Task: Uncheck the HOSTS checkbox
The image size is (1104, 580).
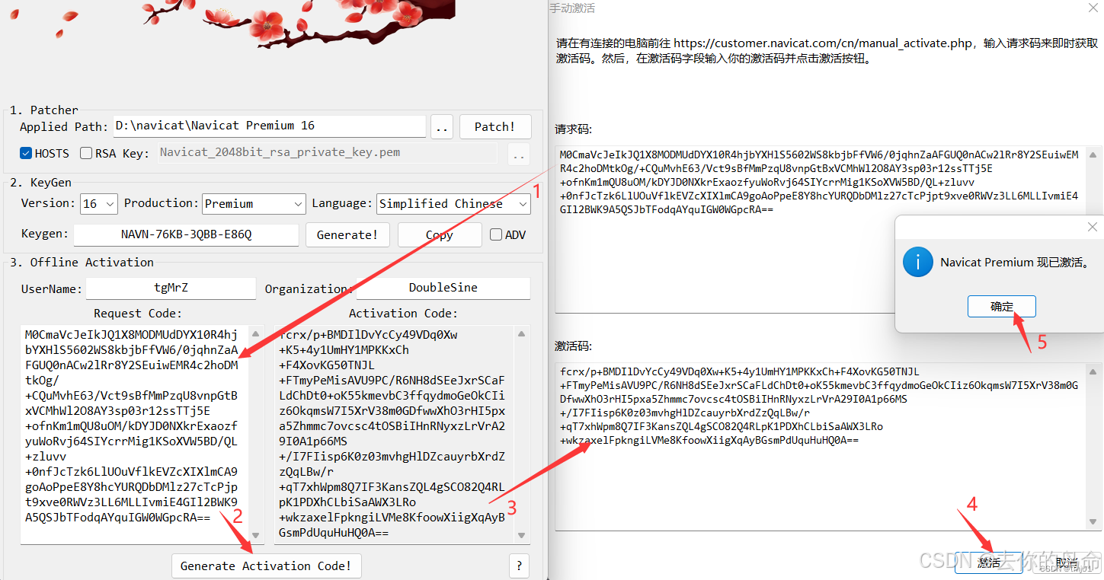Action: tap(26, 153)
